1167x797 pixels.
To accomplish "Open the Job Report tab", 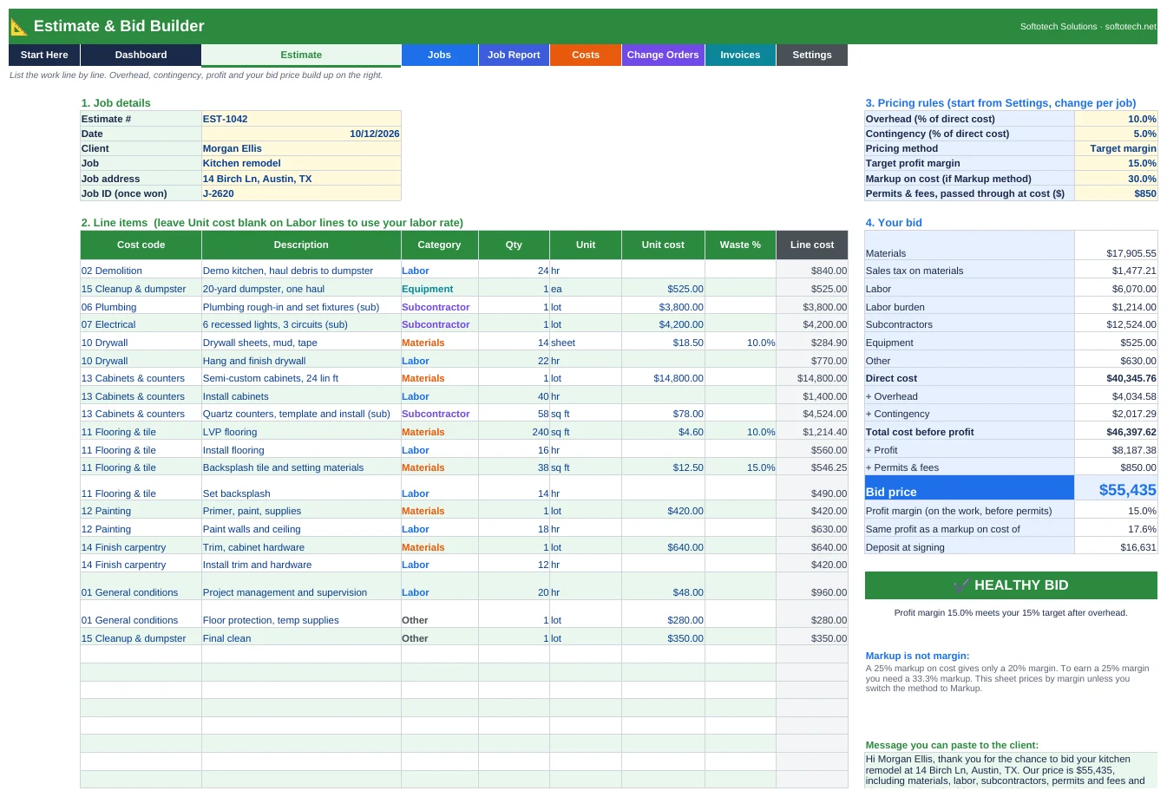I will coord(514,55).
